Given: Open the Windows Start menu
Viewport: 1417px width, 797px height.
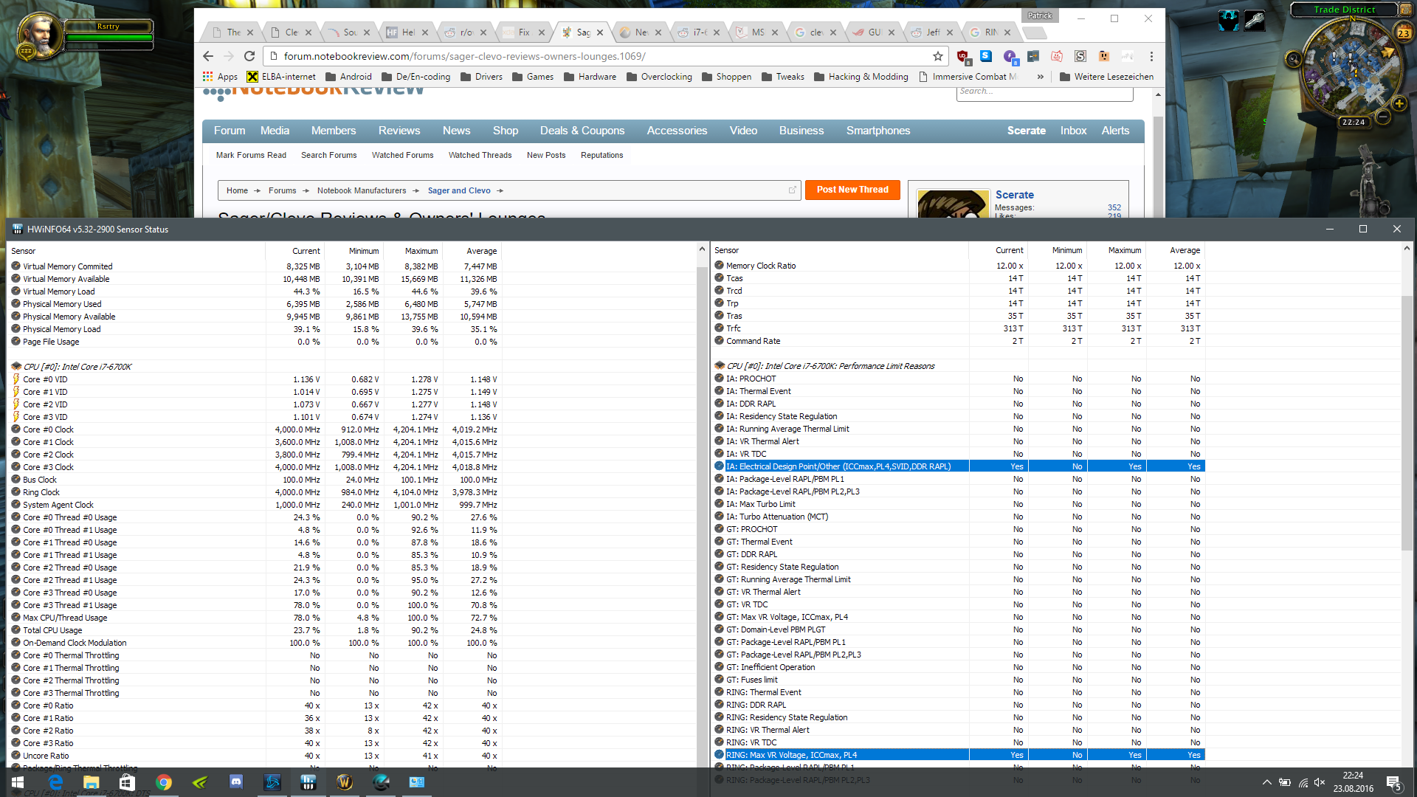Looking at the screenshot, I should pos(18,782).
